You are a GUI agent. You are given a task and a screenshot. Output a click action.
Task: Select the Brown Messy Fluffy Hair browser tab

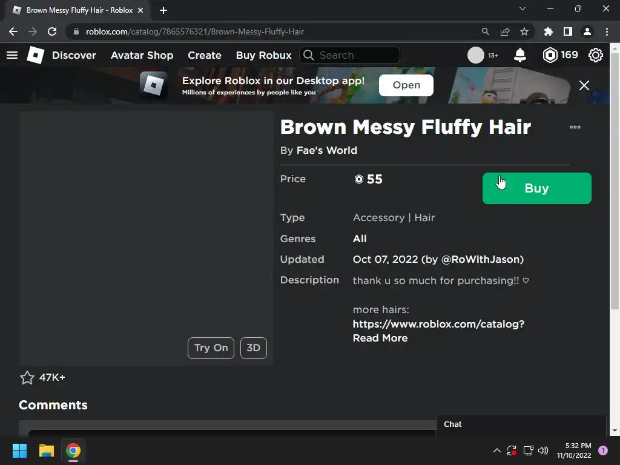[x=78, y=10]
